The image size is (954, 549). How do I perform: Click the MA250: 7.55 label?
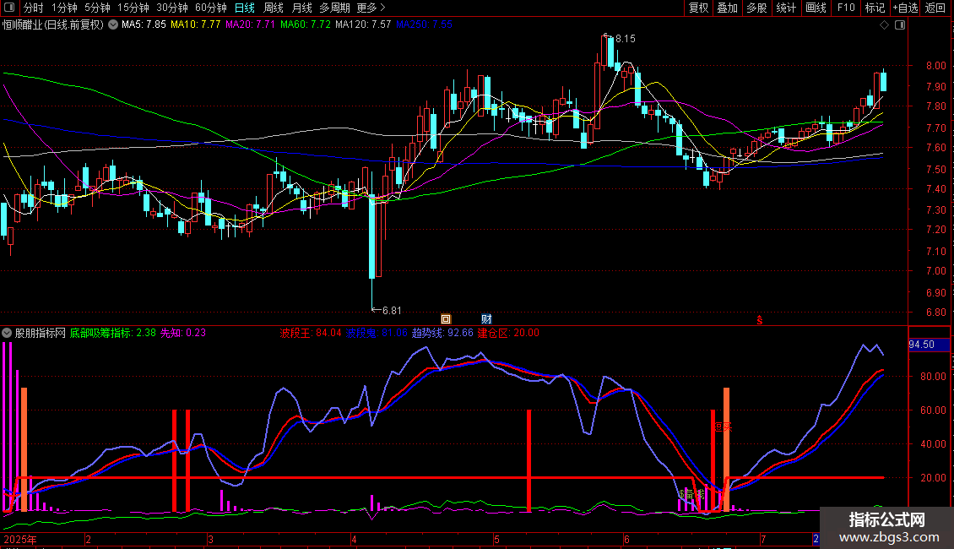[x=424, y=24]
